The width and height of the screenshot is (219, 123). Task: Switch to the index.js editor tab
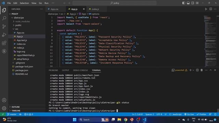pos(96,9)
